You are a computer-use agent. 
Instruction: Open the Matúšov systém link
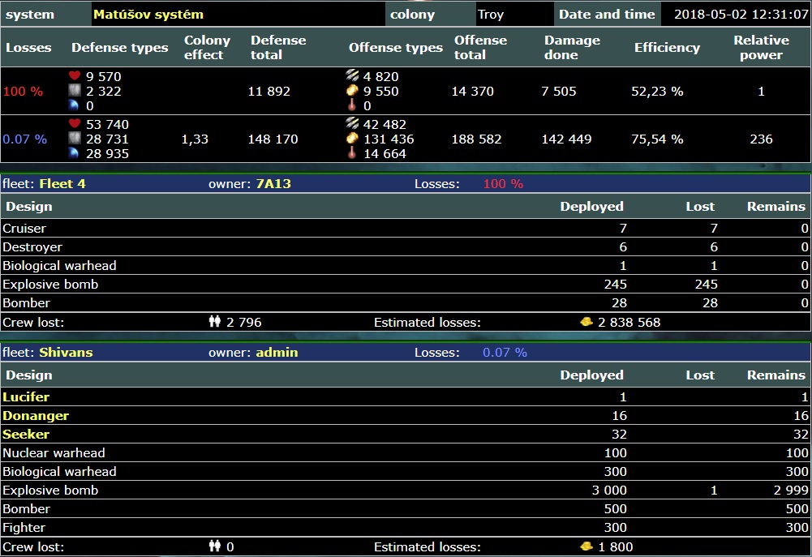[x=148, y=15]
